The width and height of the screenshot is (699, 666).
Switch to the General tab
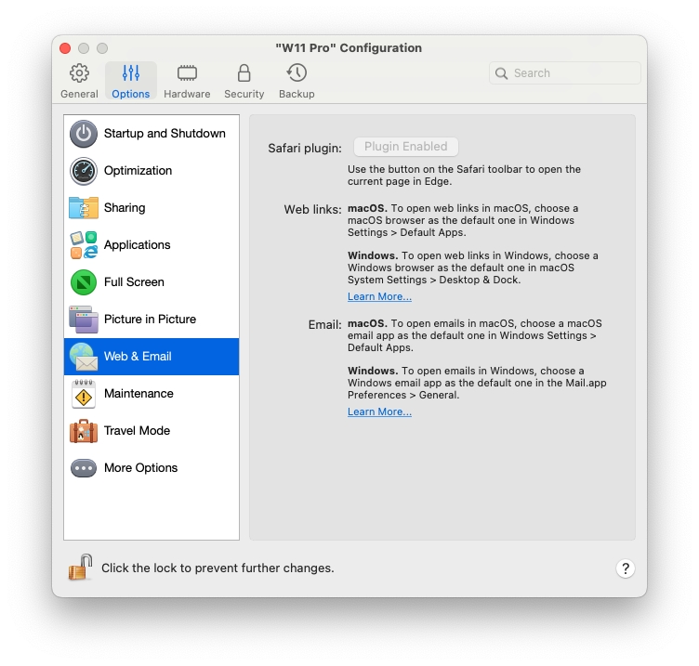pyautogui.click(x=80, y=81)
